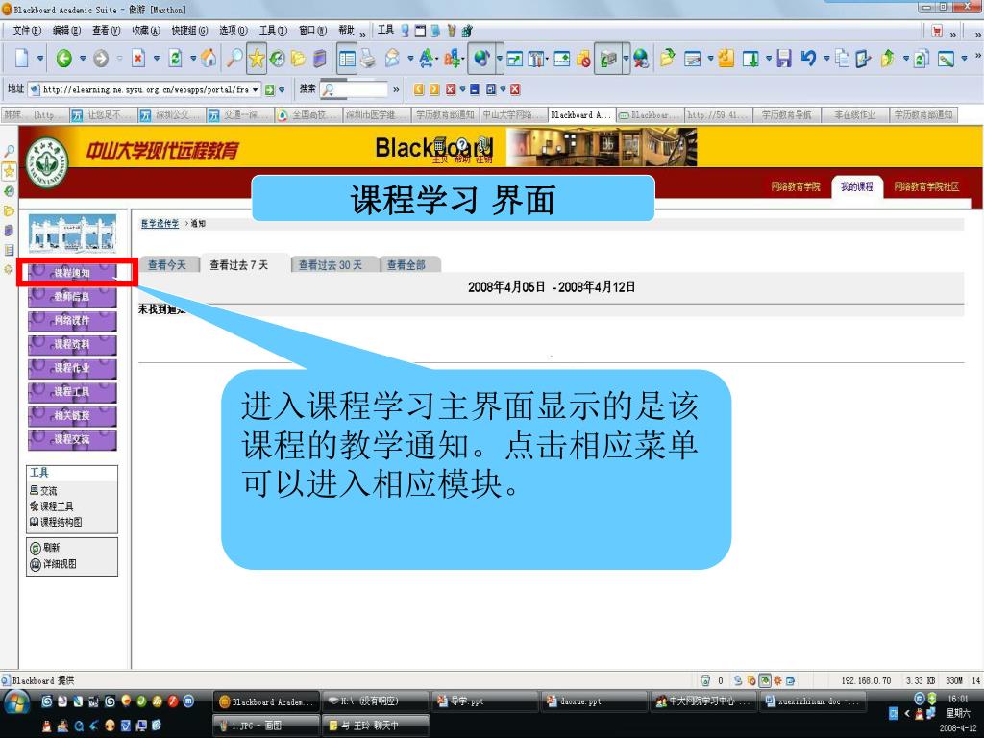Click the sidebar Favorites star icon
This screenshot has height=738, width=984.
pos(9,170)
